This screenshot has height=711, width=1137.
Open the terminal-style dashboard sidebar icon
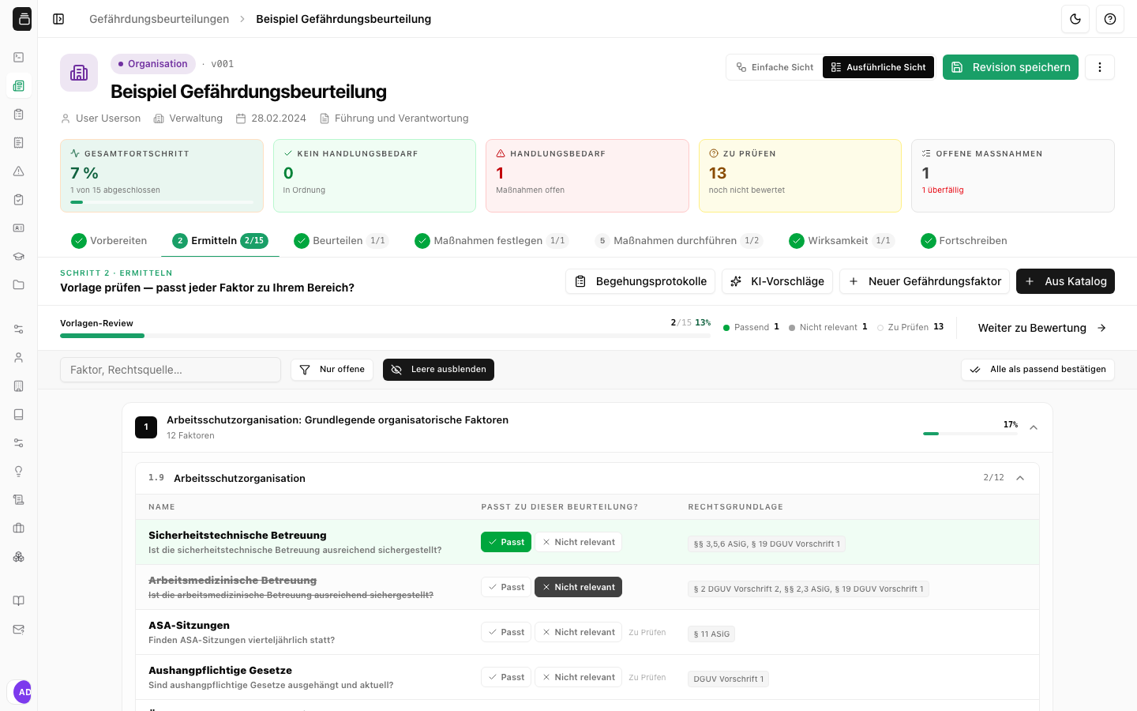19,58
